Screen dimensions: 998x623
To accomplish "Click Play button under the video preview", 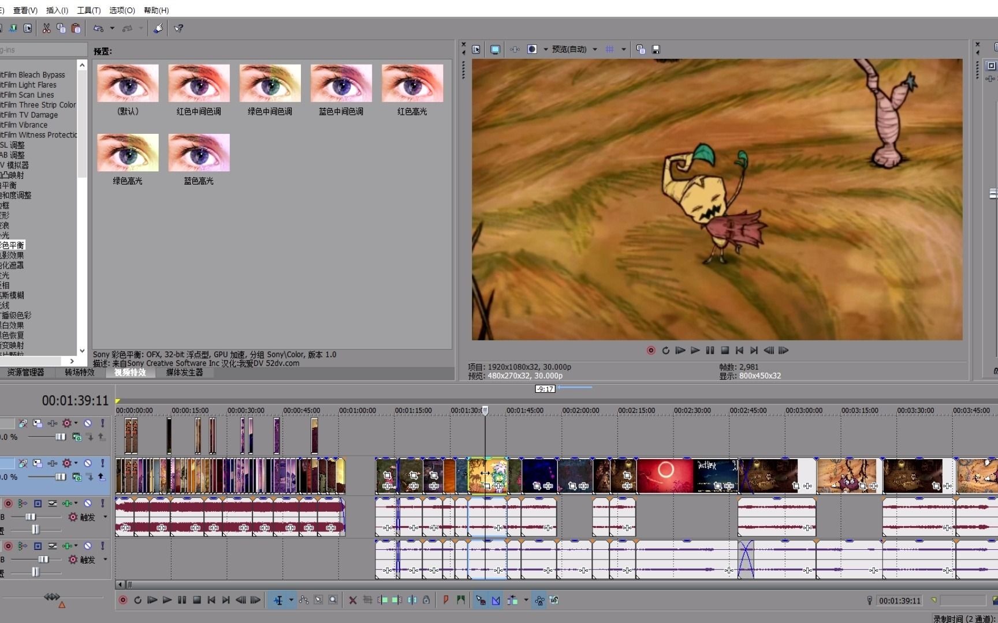I will [695, 350].
